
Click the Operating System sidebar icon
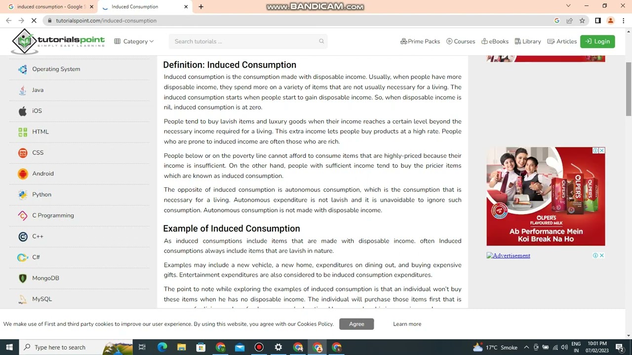coord(23,70)
